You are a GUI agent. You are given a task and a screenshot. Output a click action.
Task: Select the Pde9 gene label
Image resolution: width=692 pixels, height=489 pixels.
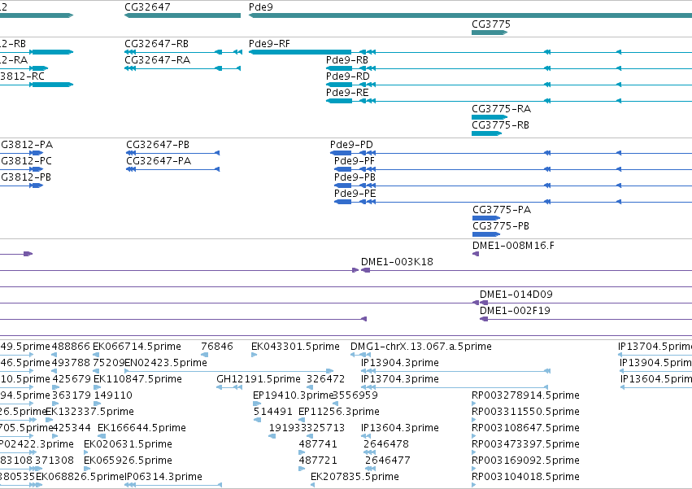(x=261, y=7)
